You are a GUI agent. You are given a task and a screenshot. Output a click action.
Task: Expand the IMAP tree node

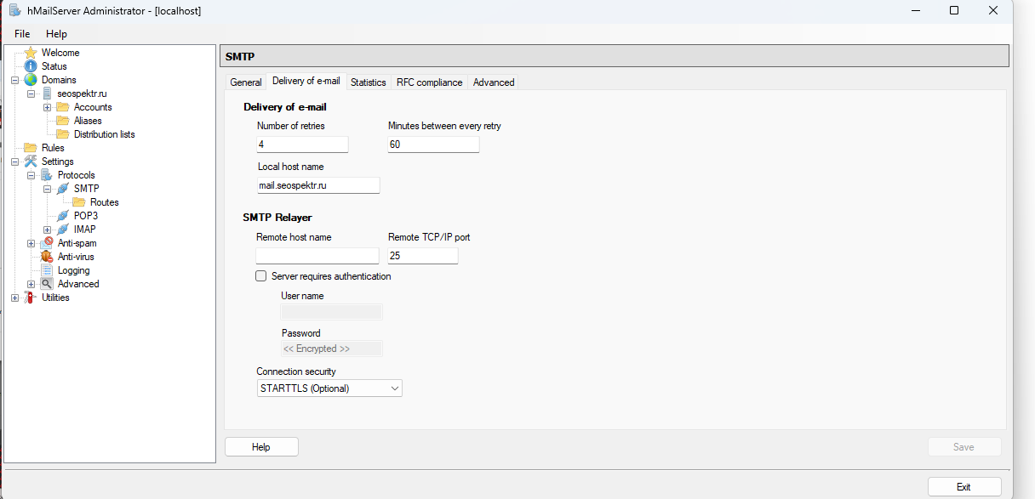pos(48,230)
